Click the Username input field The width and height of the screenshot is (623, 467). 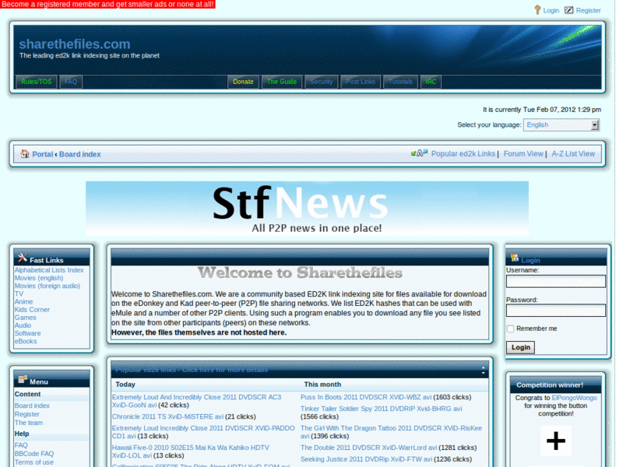click(555, 281)
